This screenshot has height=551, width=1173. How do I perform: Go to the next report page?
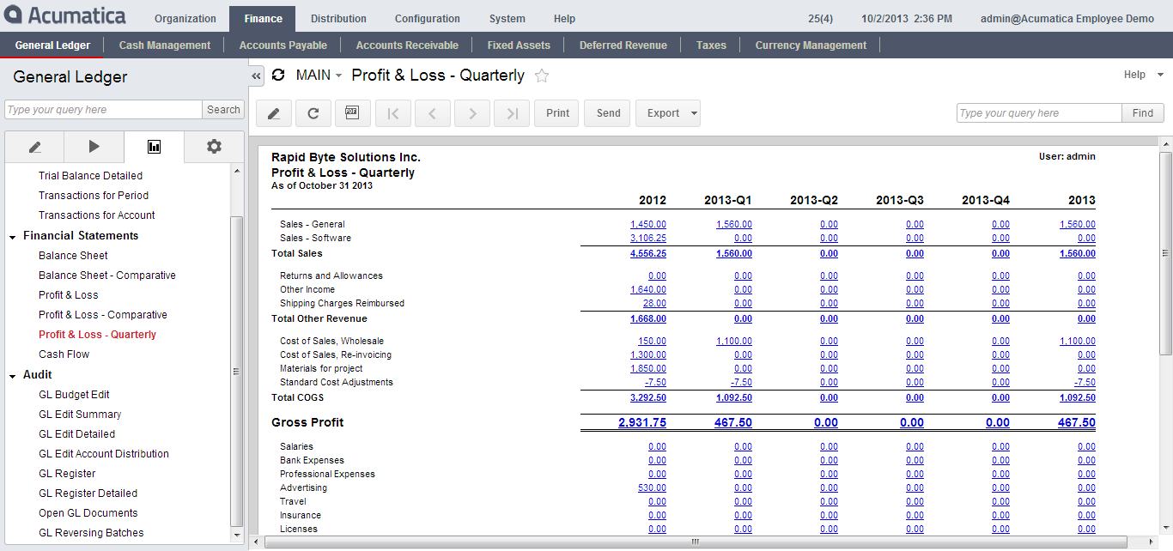(472, 113)
